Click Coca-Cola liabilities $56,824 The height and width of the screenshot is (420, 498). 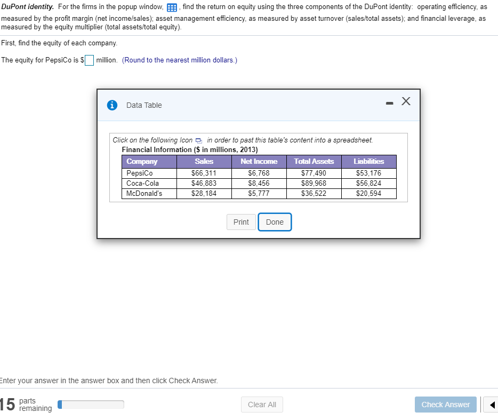pos(369,184)
